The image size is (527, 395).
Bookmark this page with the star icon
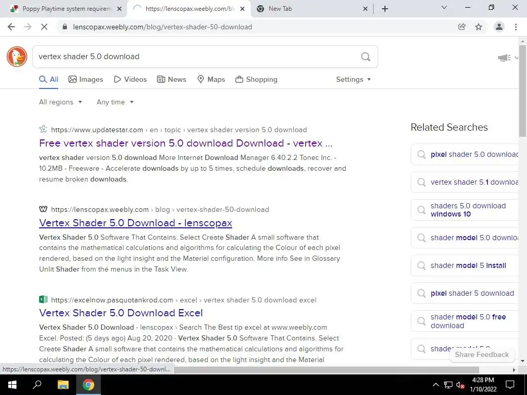pyautogui.click(x=479, y=27)
